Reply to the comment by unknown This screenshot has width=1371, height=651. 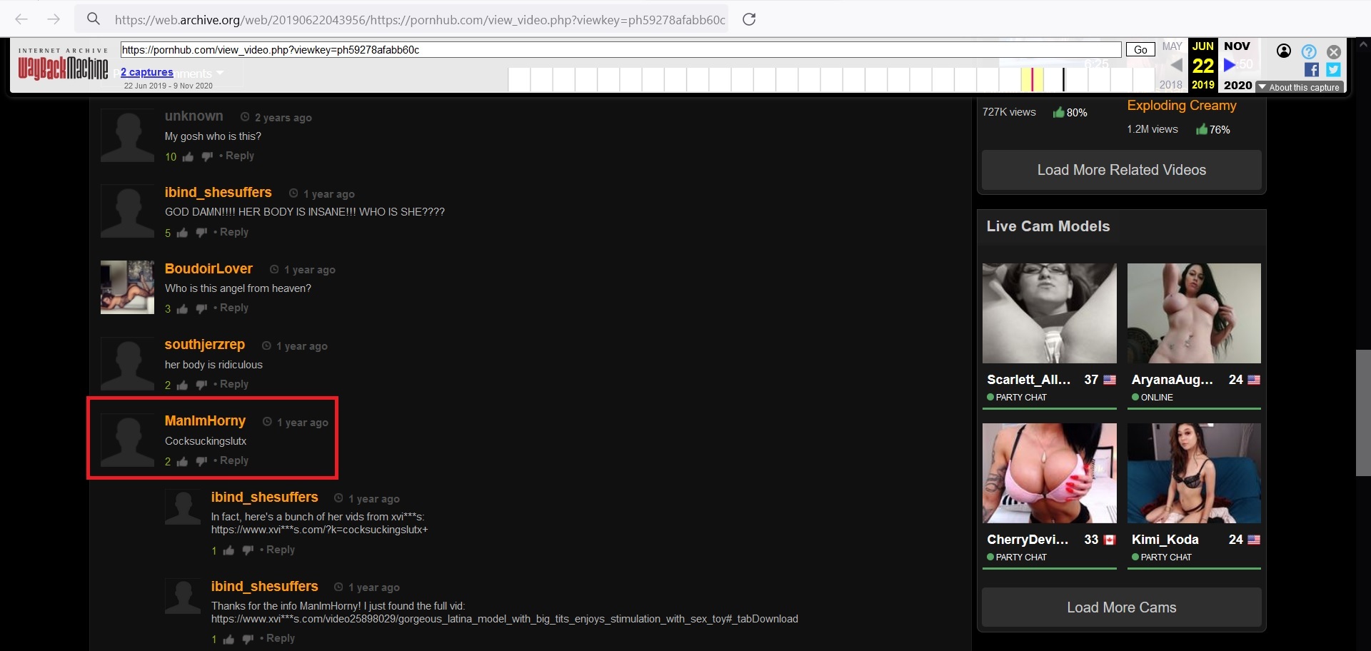pyautogui.click(x=240, y=156)
